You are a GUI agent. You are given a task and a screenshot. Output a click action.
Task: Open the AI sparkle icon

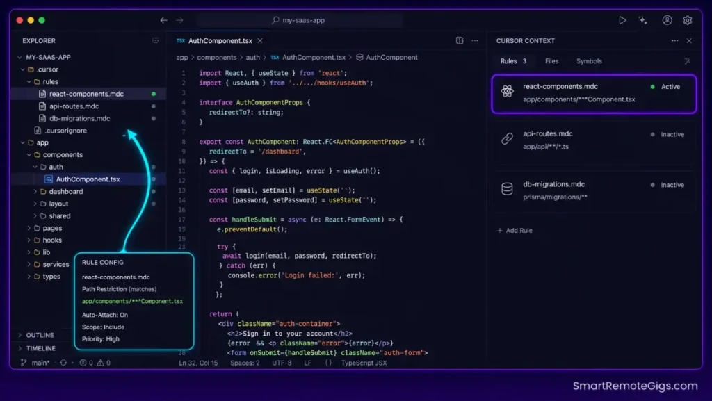[x=643, y=20]
